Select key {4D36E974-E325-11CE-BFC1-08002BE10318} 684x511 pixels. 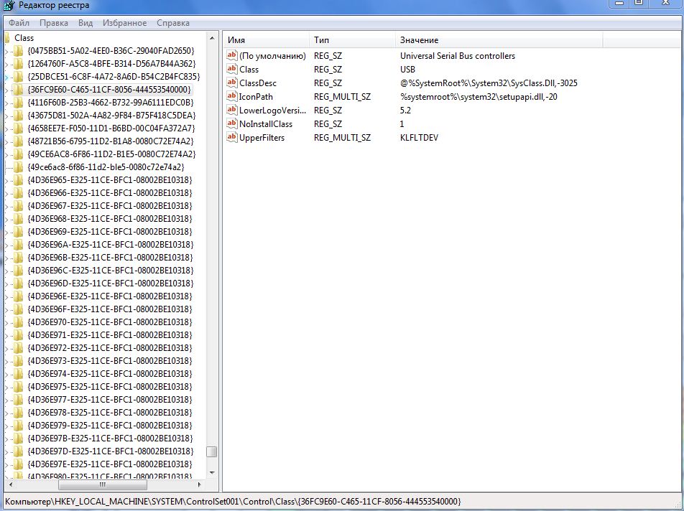(x=111, y=374)
